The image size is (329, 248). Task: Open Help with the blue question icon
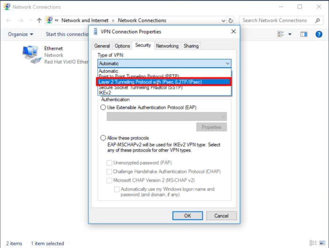(319, 34)
